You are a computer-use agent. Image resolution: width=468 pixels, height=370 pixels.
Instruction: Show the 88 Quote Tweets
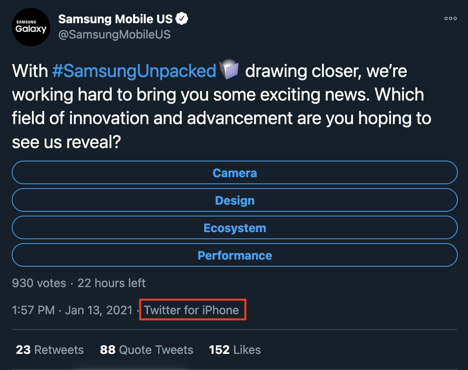(146, 350)
